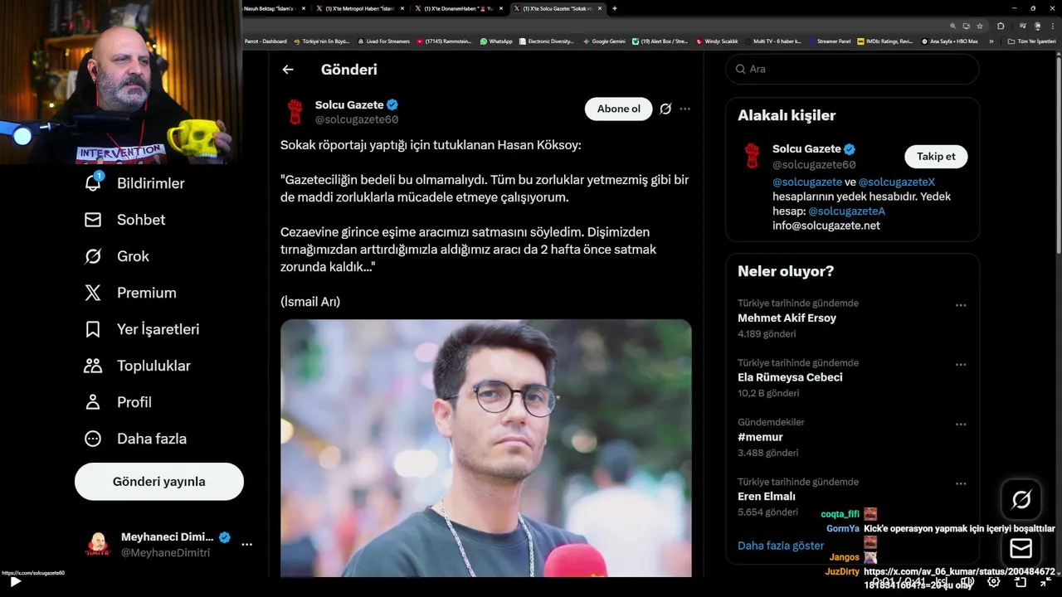Focus the Ara search field
Image resolution: width=1062 pixels, height=597 pixels.
[x=853, y=69]
